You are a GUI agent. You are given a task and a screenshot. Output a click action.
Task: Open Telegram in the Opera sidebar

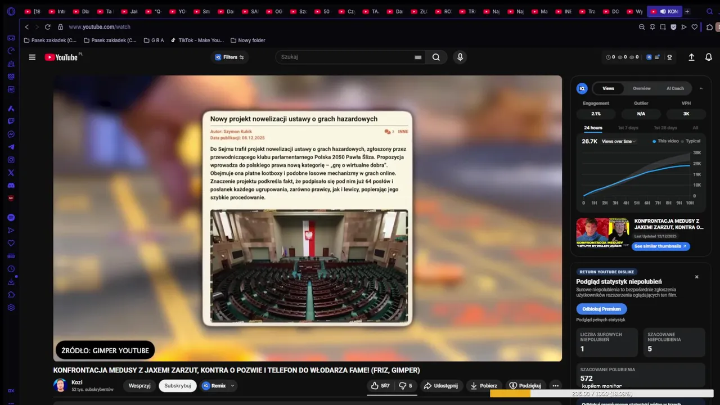click(11, 147)
